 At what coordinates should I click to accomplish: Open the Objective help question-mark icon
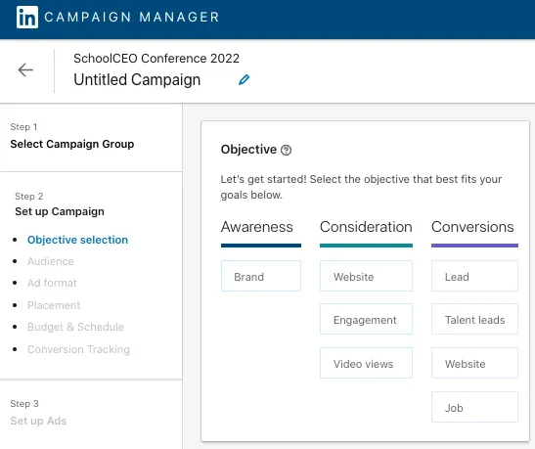286,150
